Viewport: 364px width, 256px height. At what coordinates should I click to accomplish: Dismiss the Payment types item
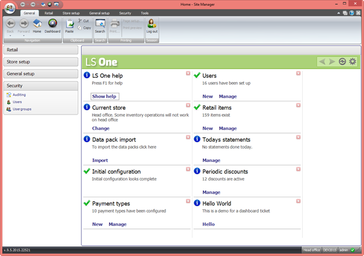pyautogui.click(x=188, y=201)
